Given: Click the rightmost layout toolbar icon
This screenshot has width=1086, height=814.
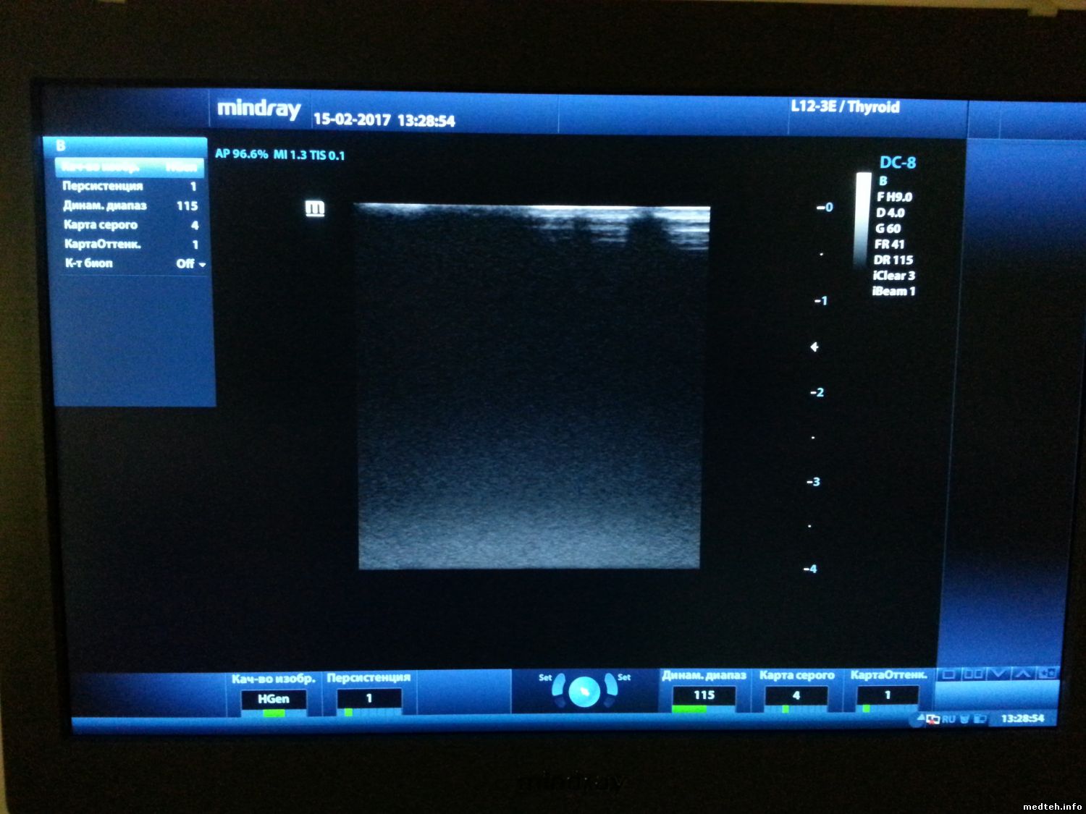Looking at the screenshot, I should point(1048,674).
